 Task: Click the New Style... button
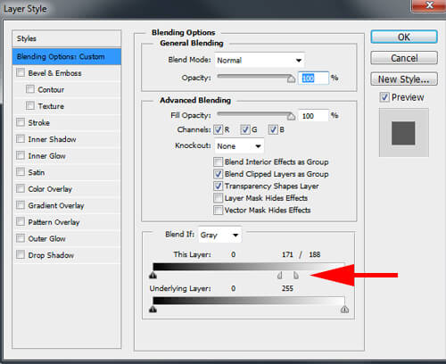tap(404, 79)
